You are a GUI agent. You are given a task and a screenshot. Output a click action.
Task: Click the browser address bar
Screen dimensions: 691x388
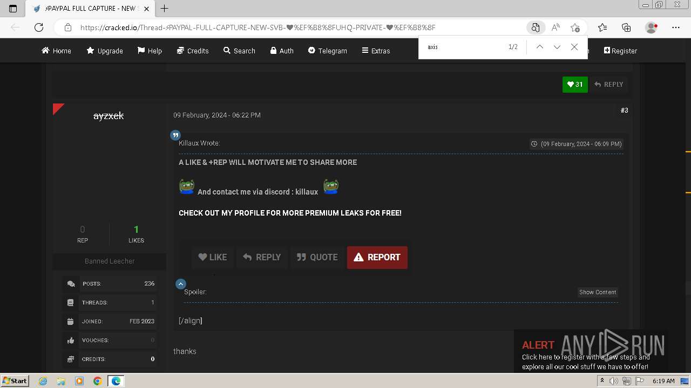(x=302, y=27)
